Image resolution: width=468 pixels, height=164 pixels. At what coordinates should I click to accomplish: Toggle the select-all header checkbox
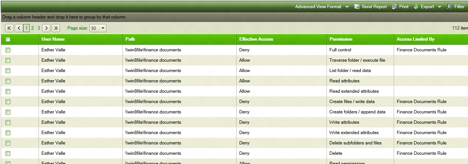tap(8, 40)
